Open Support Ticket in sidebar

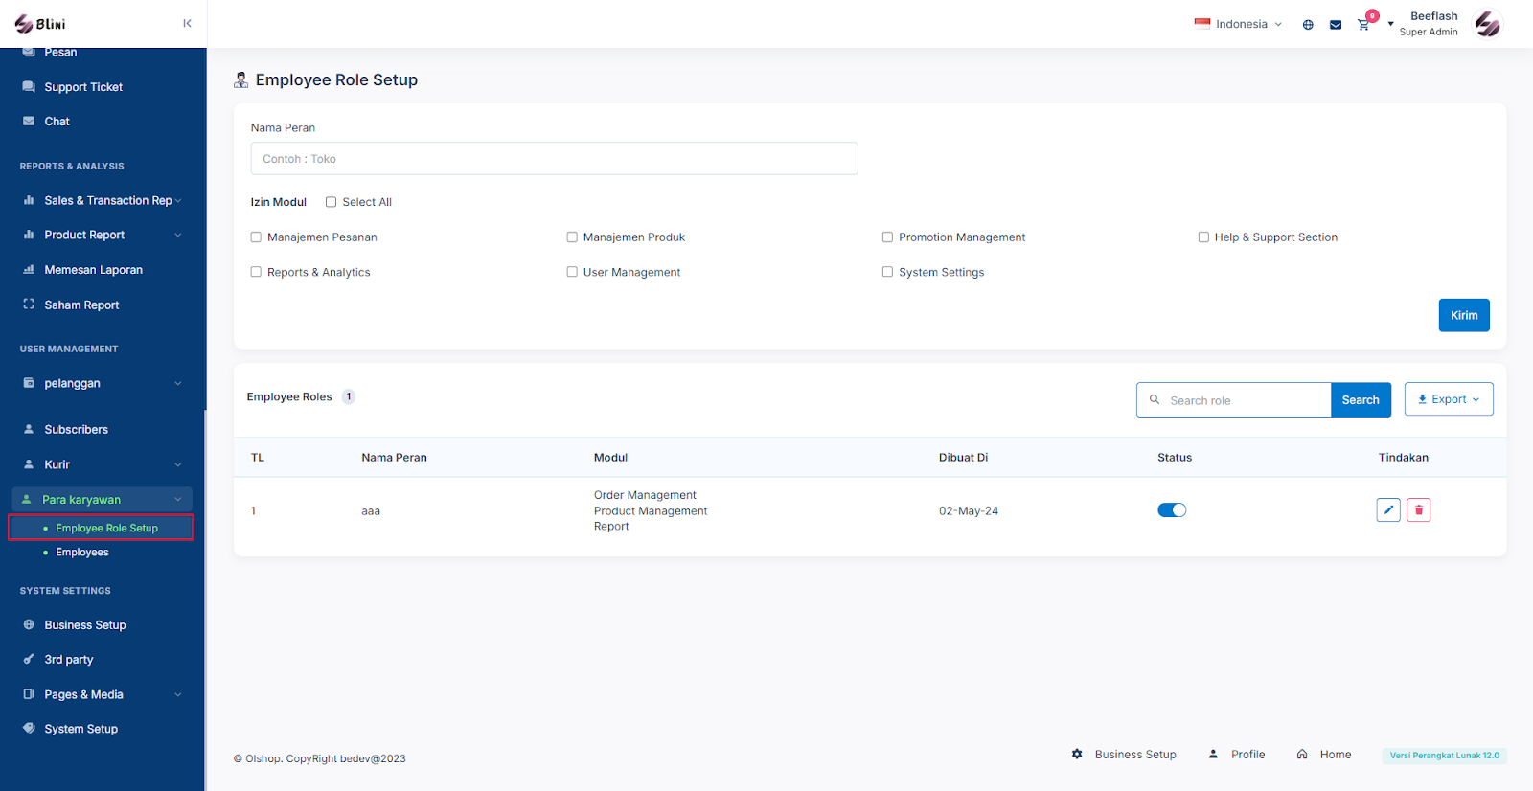83,87
